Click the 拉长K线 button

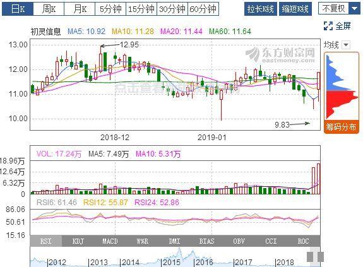coord(261,9)
